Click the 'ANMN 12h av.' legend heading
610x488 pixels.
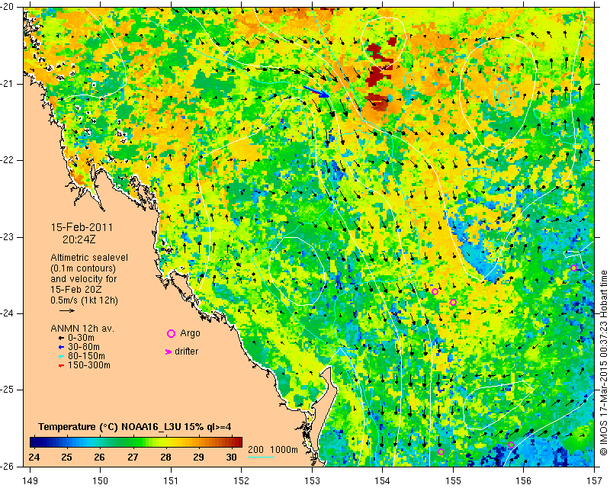pos(82,329)
